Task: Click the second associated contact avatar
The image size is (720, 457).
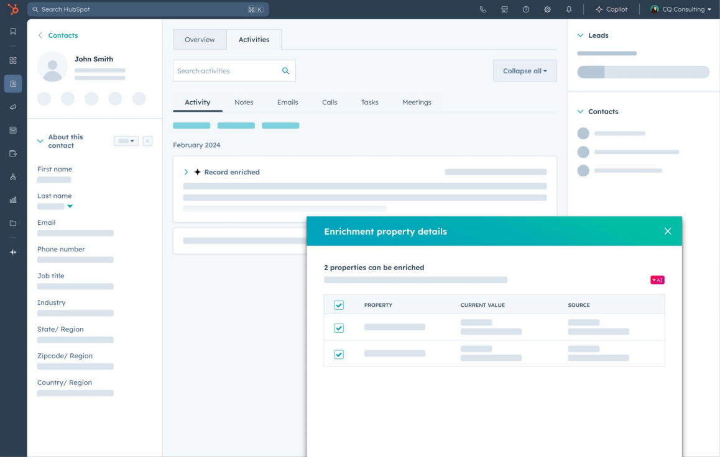Action: (583, 152)
